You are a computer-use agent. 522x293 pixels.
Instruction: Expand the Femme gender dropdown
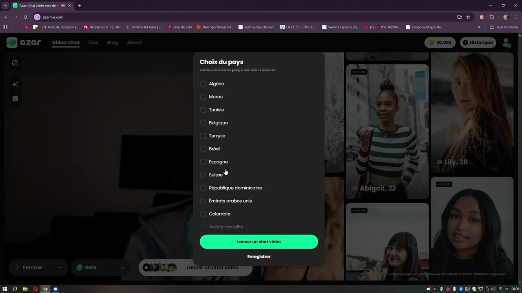pyautogui.click(x=38, y=267)
